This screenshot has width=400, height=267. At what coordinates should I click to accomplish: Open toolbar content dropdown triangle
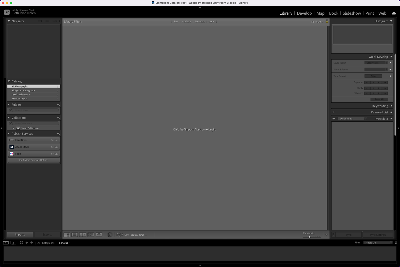326,235
